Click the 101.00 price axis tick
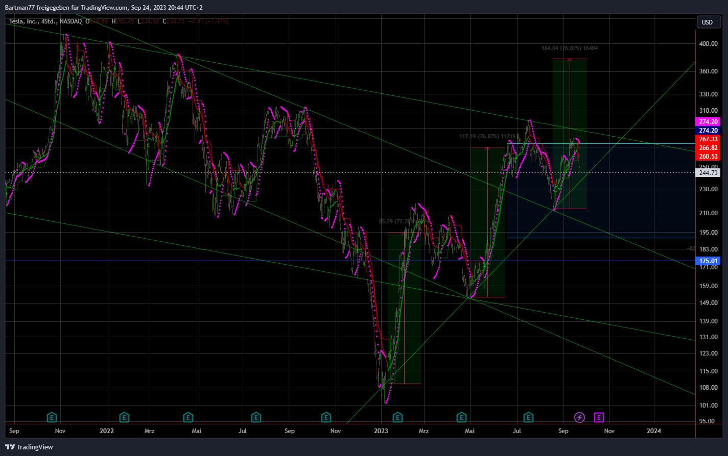The height and width of the screenshot is (456, 728). [709, 406]
